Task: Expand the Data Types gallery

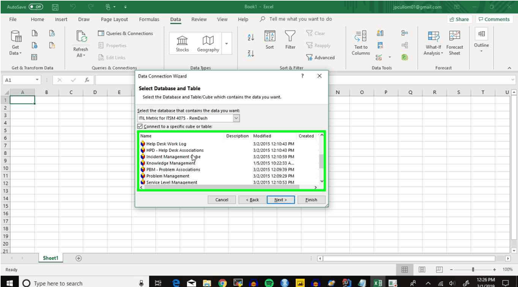Action: 227,44
